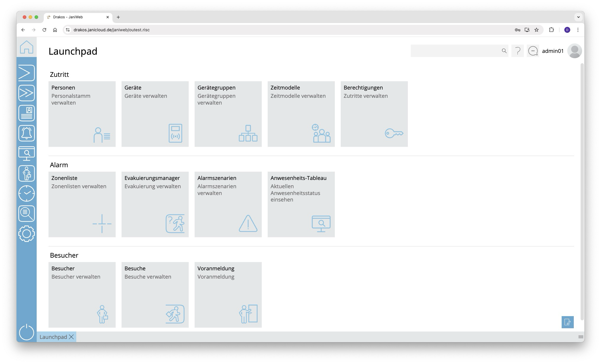Click the edit launchpad pencil button

(567, 322)
